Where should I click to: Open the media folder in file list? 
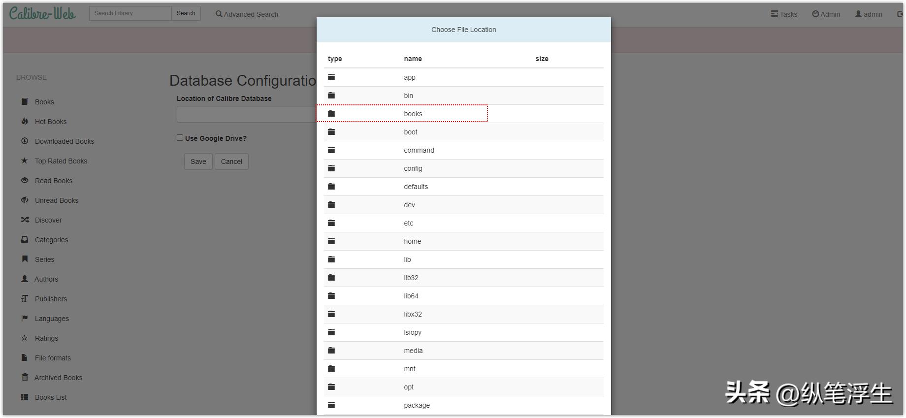click(x=413, y=351)
